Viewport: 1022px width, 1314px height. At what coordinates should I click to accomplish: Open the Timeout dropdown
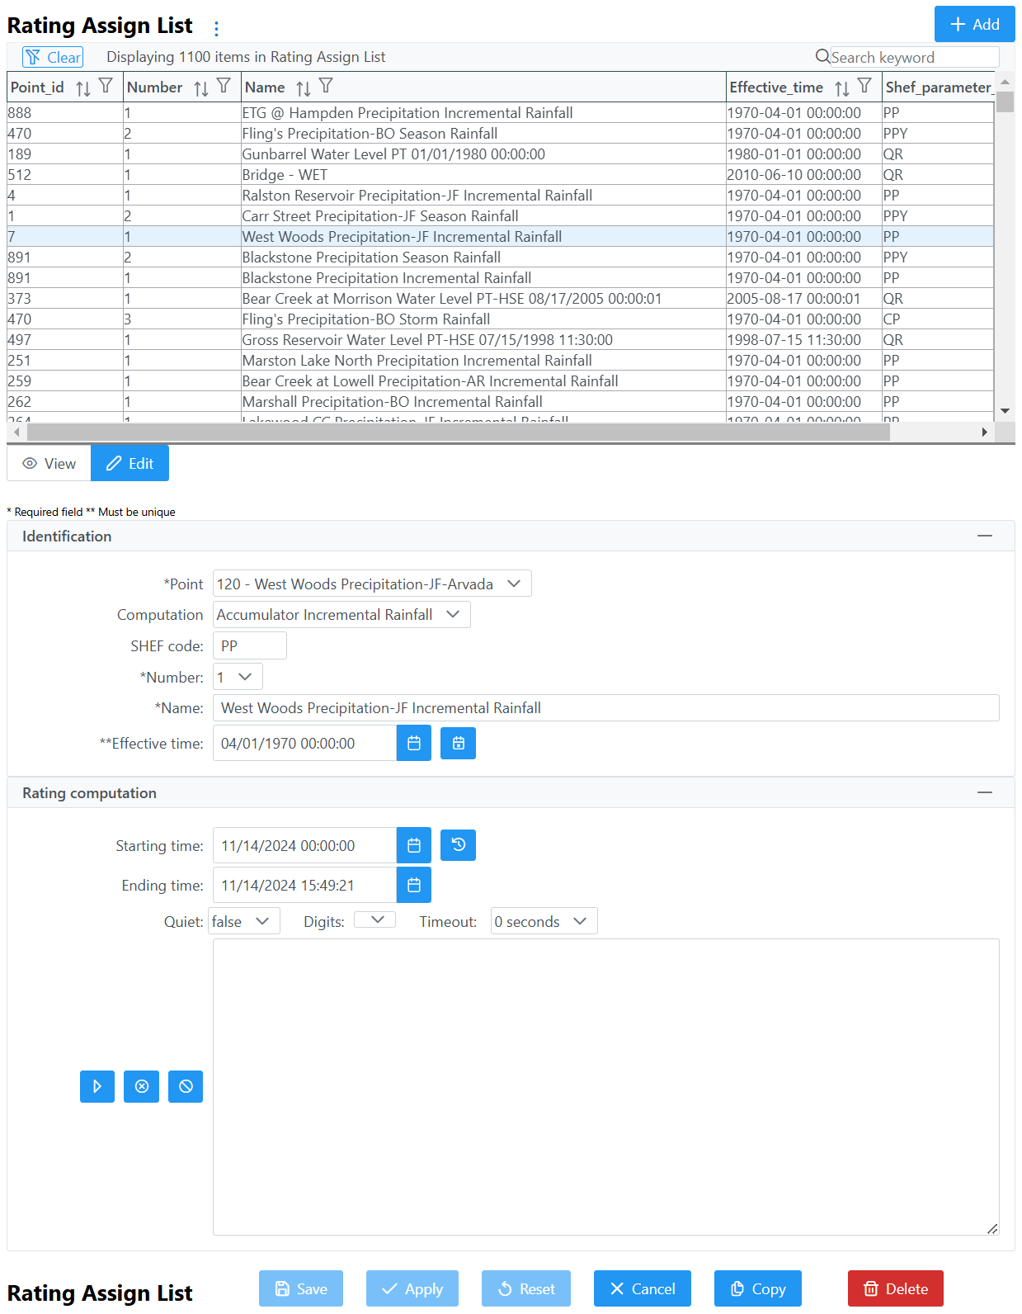tap(544, 921)
